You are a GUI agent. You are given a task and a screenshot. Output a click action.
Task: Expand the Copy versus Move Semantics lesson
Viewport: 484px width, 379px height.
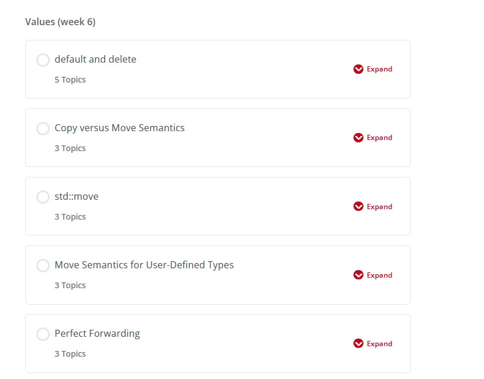click(x=379, y=138)
